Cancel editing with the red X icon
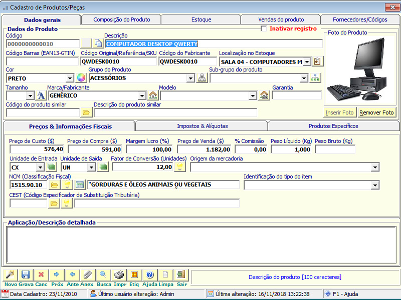The image size is (401, 300). pyautogui.click(x=41, y=274)
